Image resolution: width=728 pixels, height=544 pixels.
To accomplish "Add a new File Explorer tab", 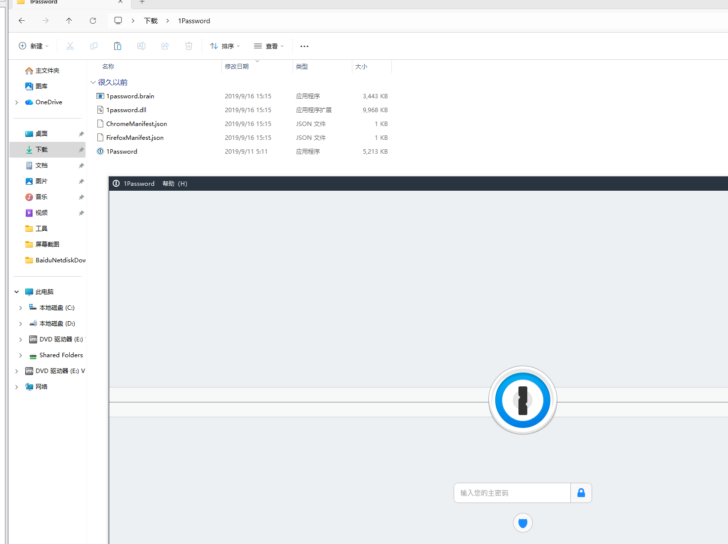I will tap(142, 2).
